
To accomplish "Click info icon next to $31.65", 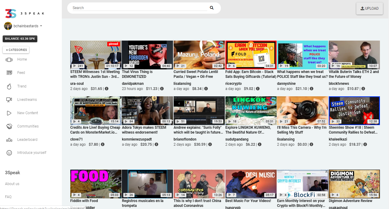I will pyautogui.click(x=107, y=89).
